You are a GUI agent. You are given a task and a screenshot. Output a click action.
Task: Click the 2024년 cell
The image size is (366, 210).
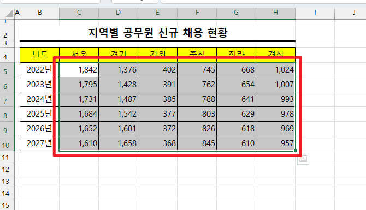click(40, 99)
